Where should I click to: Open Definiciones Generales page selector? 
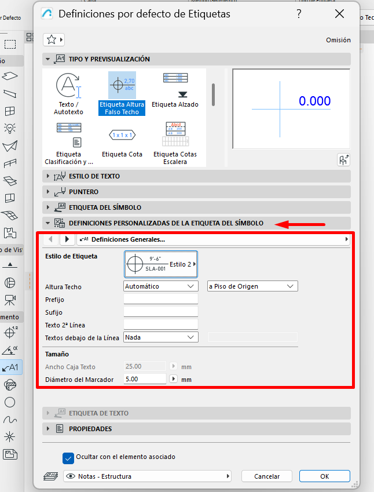(x=213, y=239)
